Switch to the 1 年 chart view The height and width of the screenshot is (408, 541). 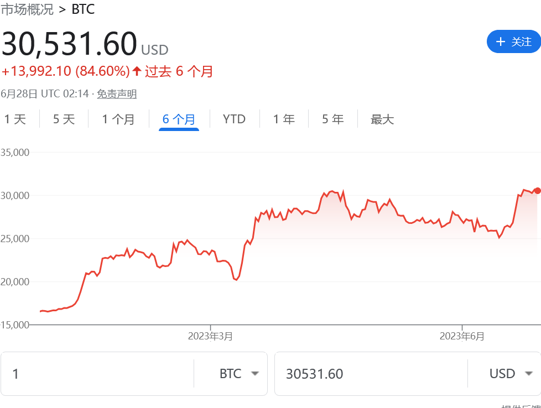(x=284, y=119)
